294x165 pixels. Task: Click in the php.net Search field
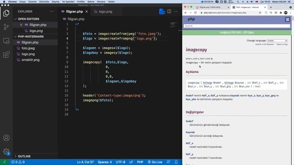pos(237,26)
